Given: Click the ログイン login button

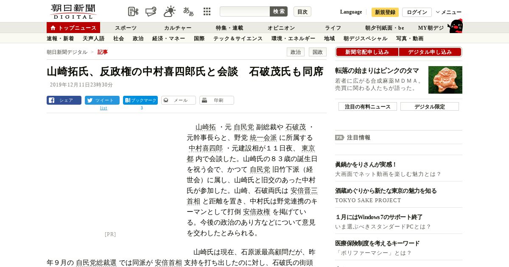Looking at the screenshot, I should (417, 12).
